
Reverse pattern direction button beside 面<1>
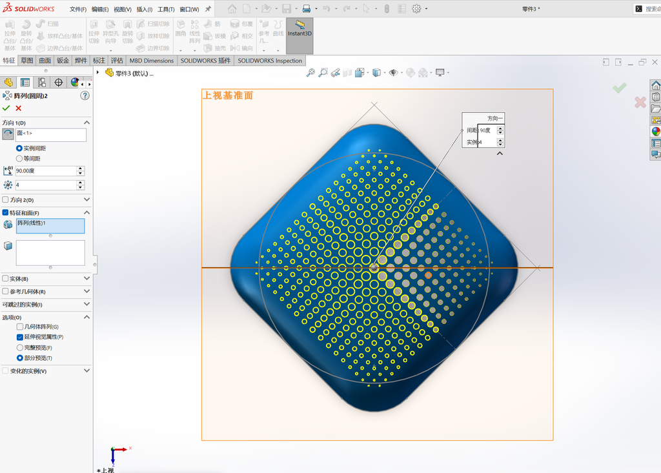(8, 134)
